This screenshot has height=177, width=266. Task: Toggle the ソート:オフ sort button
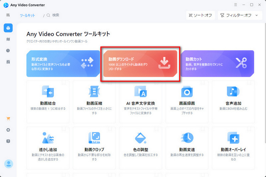tap(200, 16)
